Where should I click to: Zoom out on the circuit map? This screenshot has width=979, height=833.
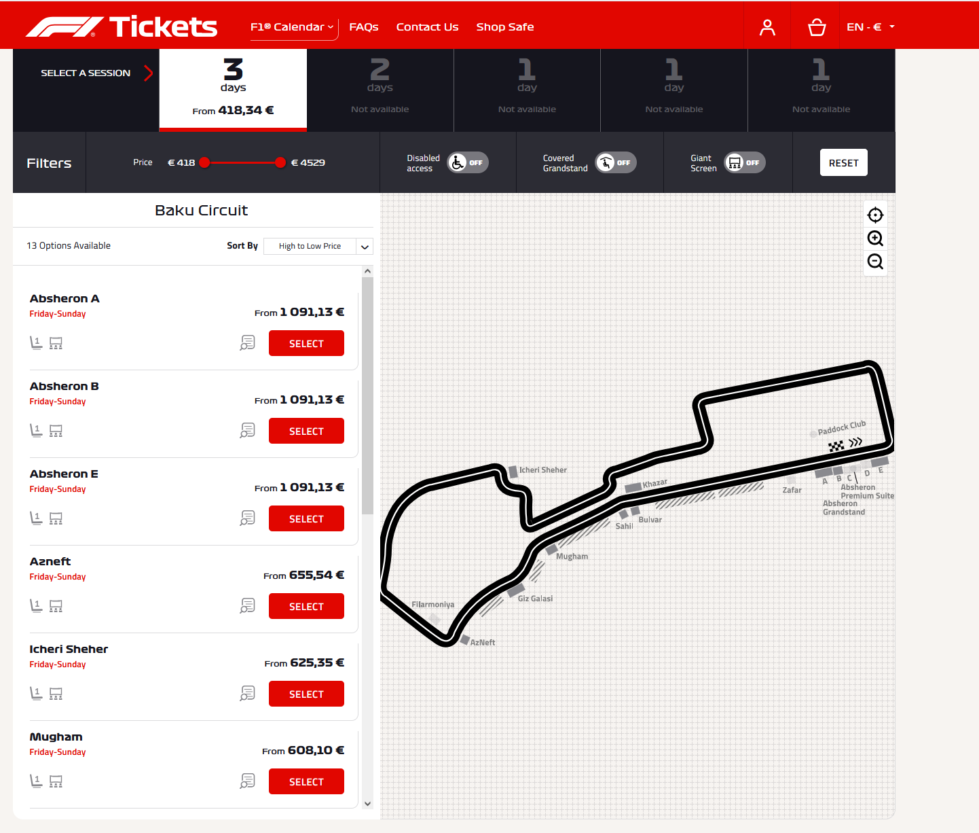(875, 261)
